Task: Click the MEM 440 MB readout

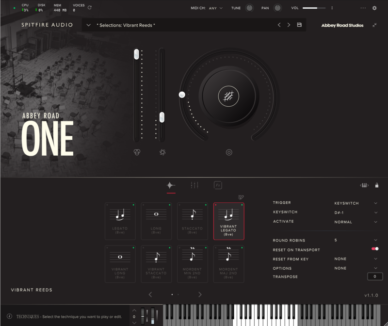Action: [x=60, y=8]
